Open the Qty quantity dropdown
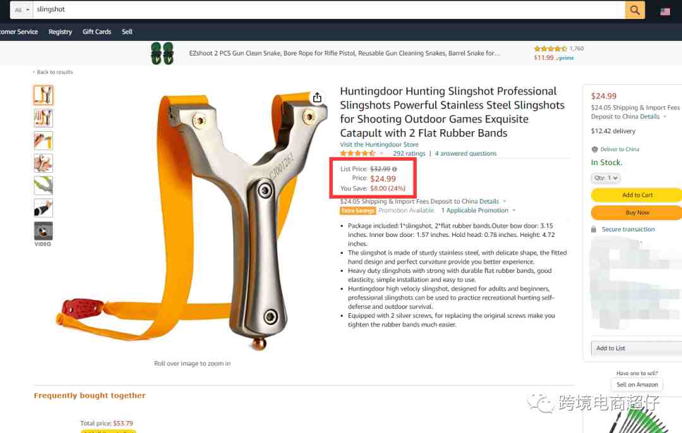682x433 pixels. point(606,178)
